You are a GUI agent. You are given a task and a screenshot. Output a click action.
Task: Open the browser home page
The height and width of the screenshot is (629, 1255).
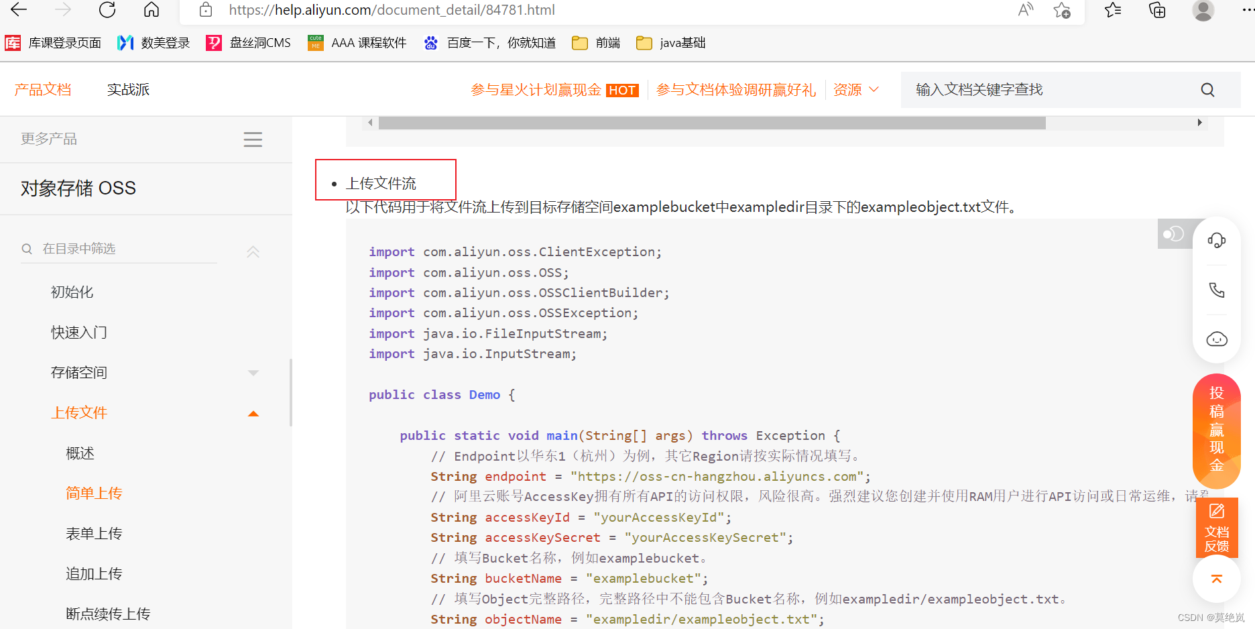point(152,9)
